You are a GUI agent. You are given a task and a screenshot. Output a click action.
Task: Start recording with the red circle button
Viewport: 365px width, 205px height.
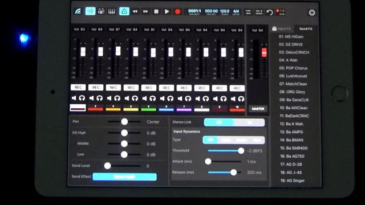[x=177, y=11]
